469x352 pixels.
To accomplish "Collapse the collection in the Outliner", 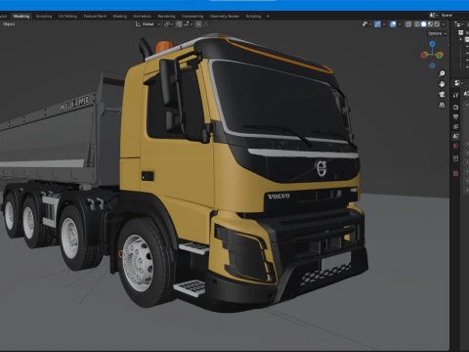I will click(x=461, y=39).
